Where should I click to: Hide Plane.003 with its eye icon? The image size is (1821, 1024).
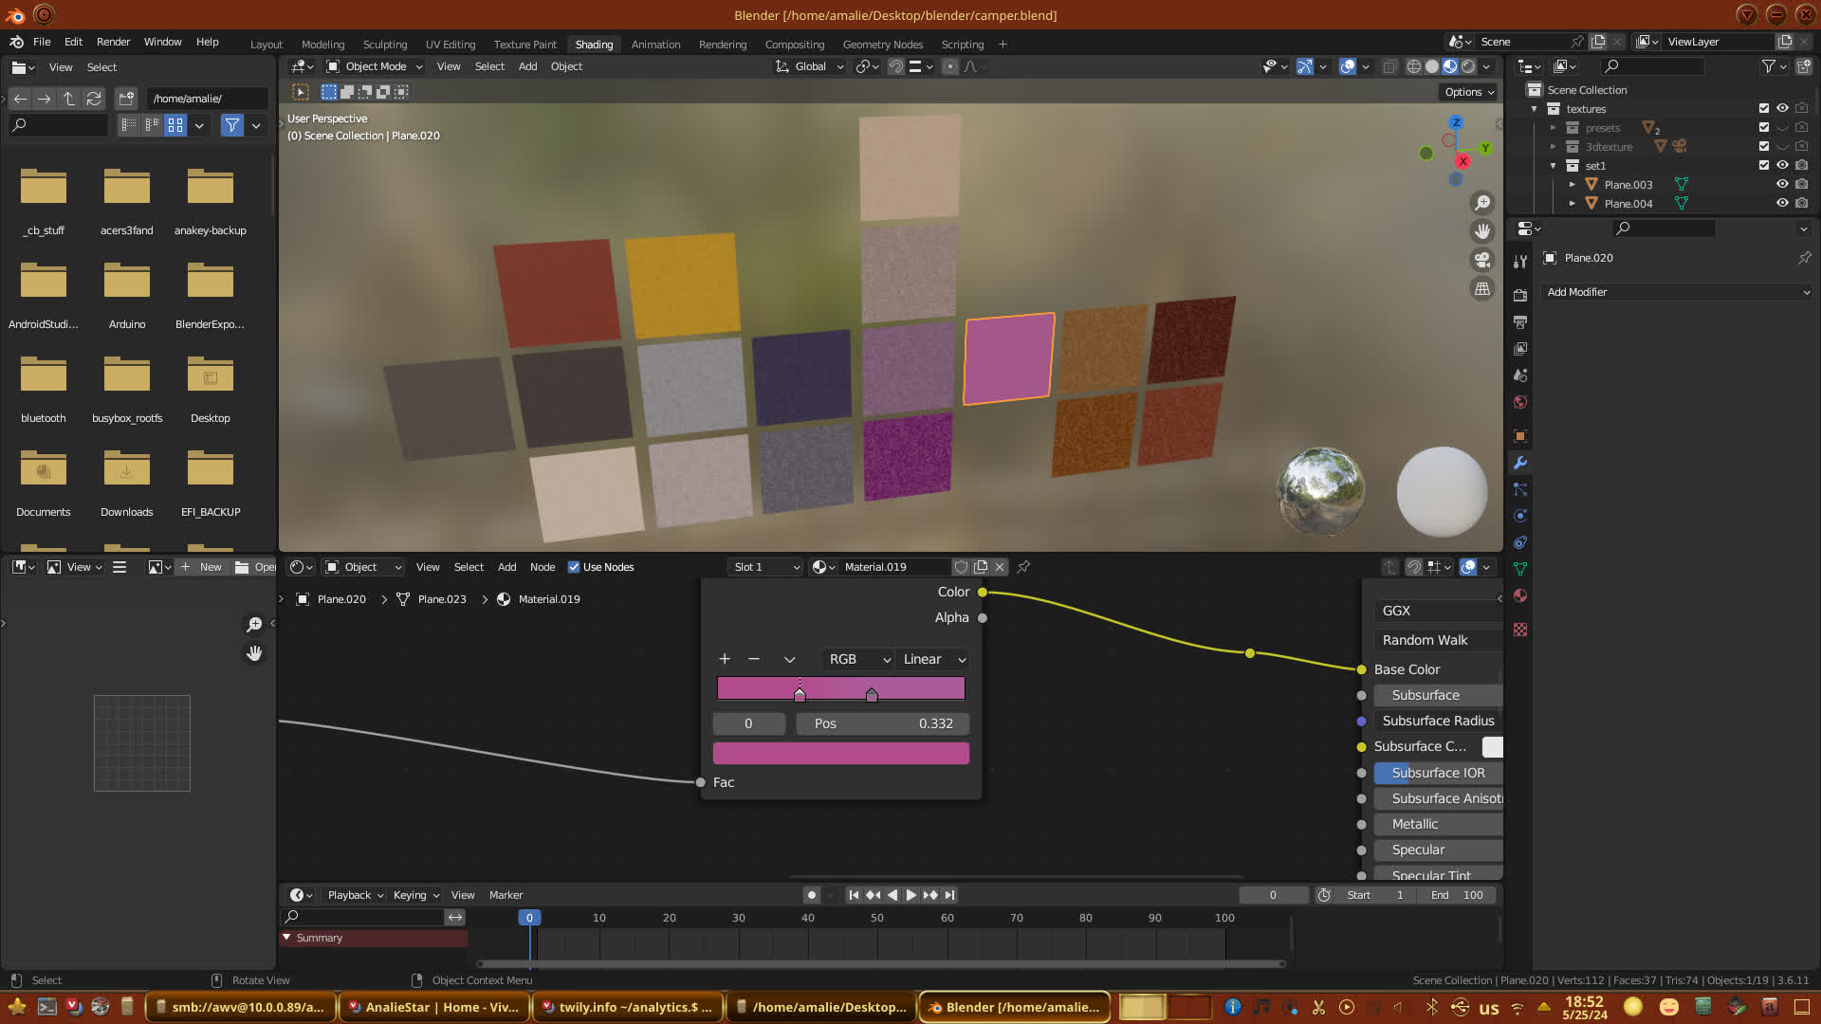coord(1782,185)
